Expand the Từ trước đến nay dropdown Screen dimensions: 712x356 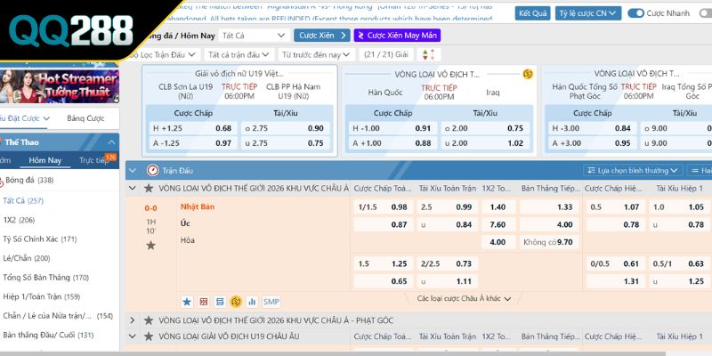click(318, 55)
